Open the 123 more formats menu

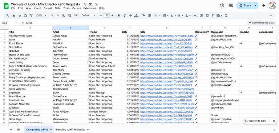coord(75,16)
